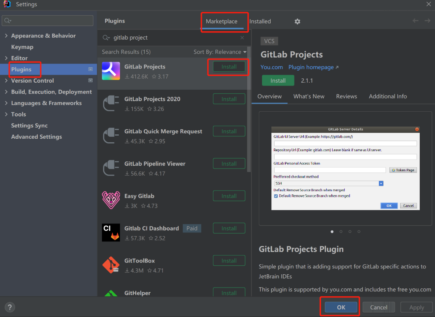Install GitLab Projects 2020 plugin

coord(229,99)
